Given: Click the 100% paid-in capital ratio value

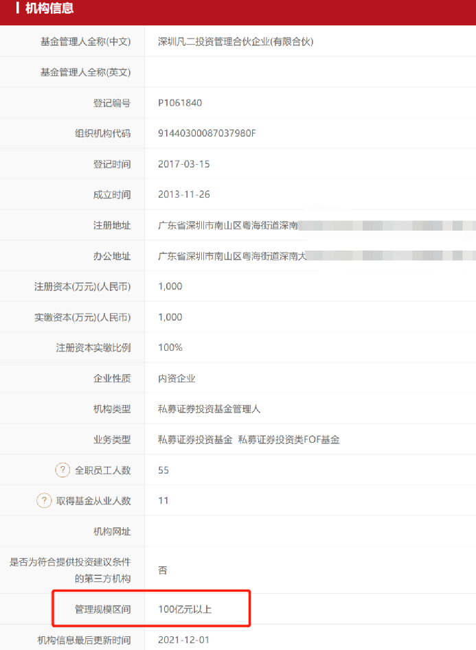Looking at the screenshot, I should point(170,347).
